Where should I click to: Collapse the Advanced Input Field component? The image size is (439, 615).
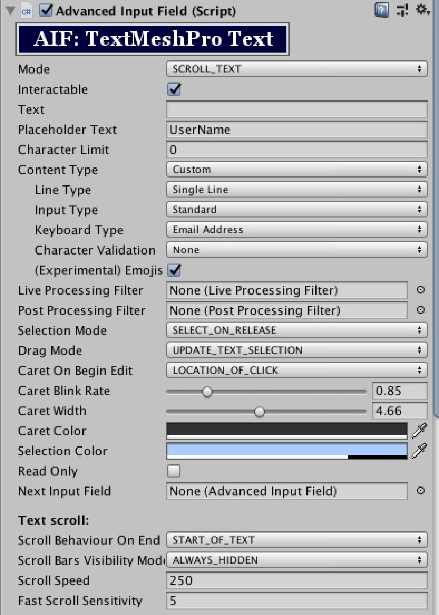[x=11, y=11]
